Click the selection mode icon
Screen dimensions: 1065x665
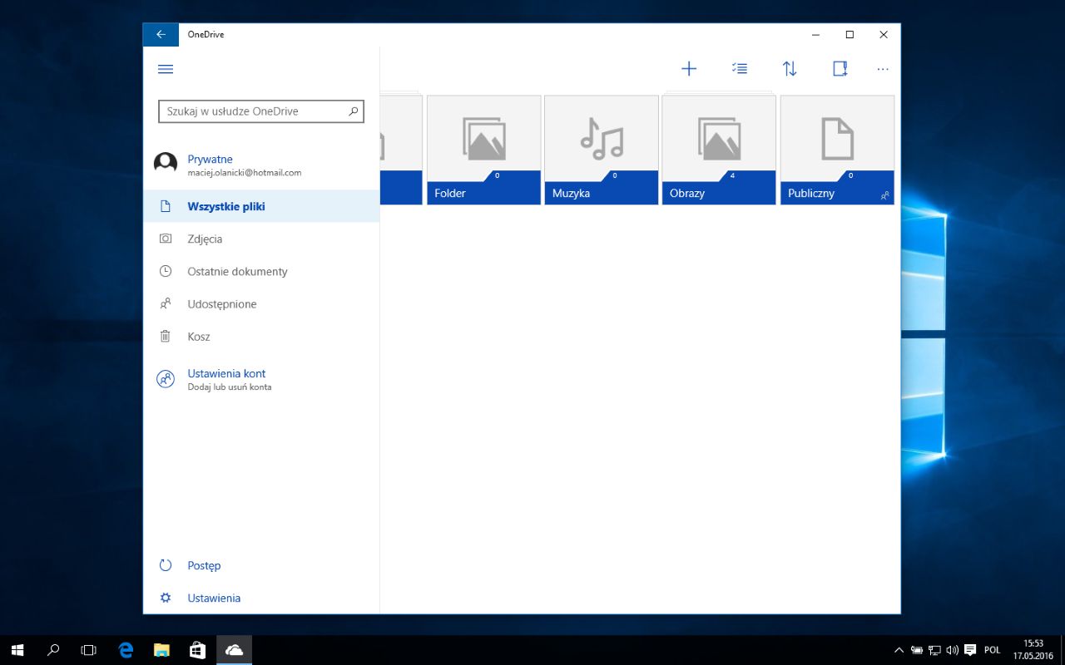pyautogui.click(x=840, y=68)
